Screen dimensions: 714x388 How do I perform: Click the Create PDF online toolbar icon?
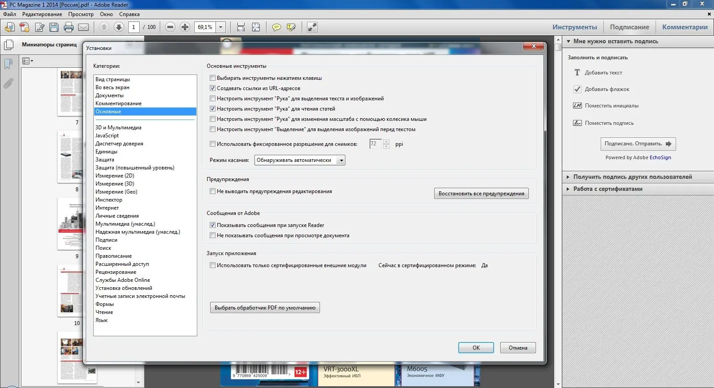click(x=9, y=27)
